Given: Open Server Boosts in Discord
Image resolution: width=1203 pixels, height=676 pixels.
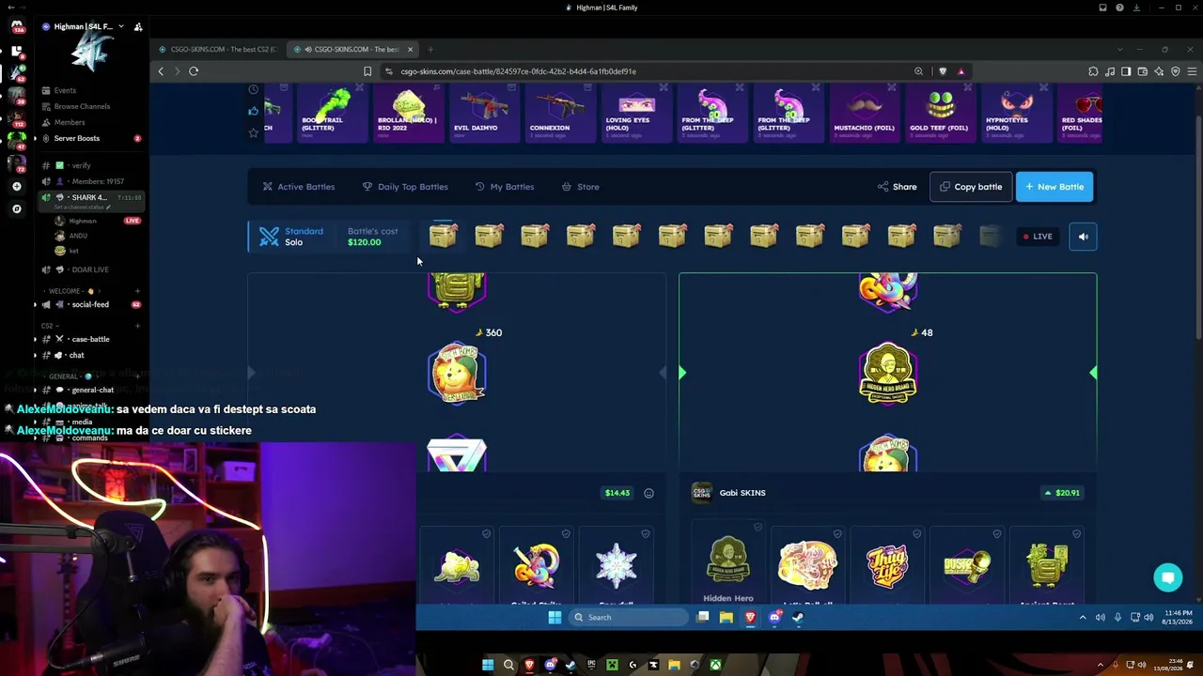Looking at the screenshot, I should pyautogui.click(x=76, y=138).
